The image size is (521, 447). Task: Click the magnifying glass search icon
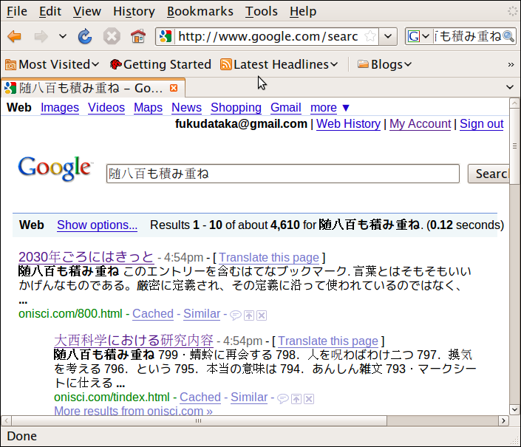point(508,36)
